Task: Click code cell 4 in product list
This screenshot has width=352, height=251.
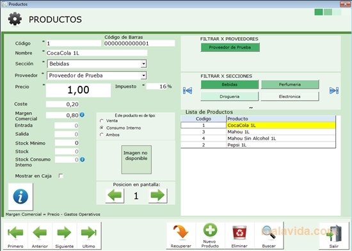Action: 204,138
